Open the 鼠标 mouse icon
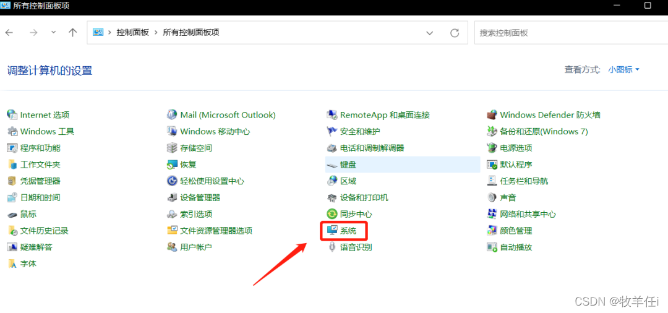 point(12,214)
